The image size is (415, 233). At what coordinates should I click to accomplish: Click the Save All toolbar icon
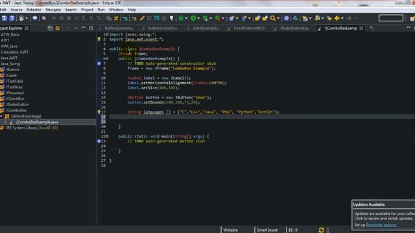pyautogui.click(x=12, y=18)
